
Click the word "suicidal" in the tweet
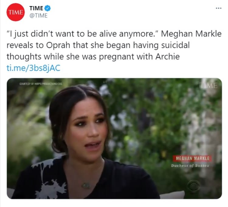point(176,46)
